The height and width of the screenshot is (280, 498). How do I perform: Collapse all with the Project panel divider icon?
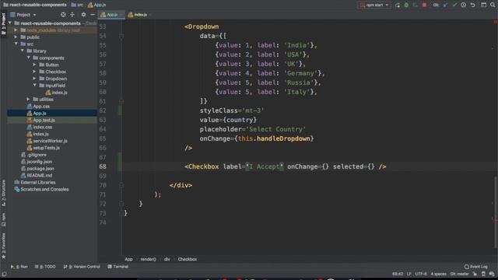tap(72, 15)
